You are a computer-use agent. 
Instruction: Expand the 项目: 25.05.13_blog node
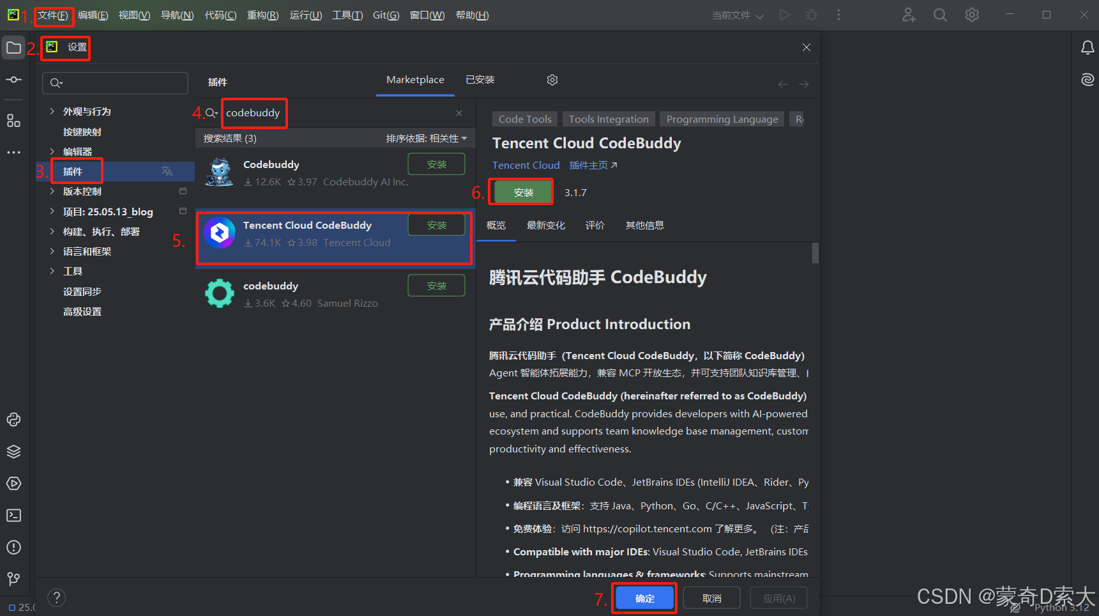[x=52, y=211]
